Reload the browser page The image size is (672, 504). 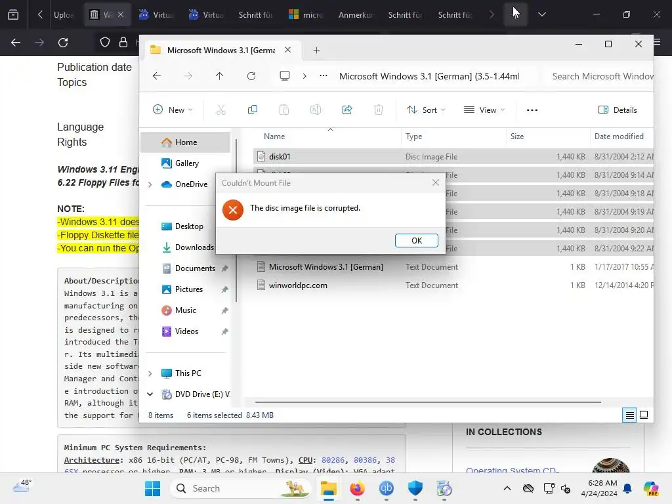pyautogui.click(x=63, y=43)
